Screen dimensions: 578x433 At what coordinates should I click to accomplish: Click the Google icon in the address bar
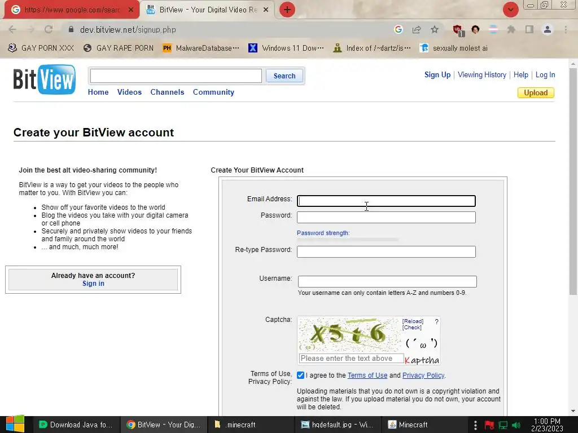click(398, 29)
